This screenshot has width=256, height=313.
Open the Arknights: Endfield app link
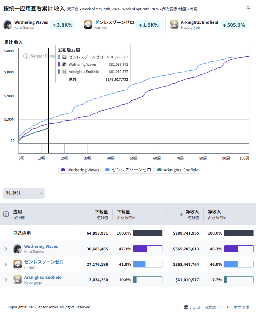43,277
